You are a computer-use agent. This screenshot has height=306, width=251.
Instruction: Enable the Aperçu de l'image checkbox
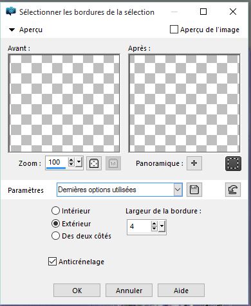[x=174, y=30]
